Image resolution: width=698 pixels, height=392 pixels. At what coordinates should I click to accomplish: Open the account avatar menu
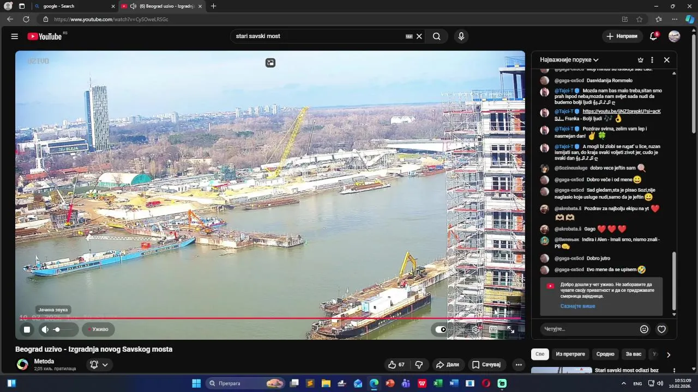[x=675, y=36]
